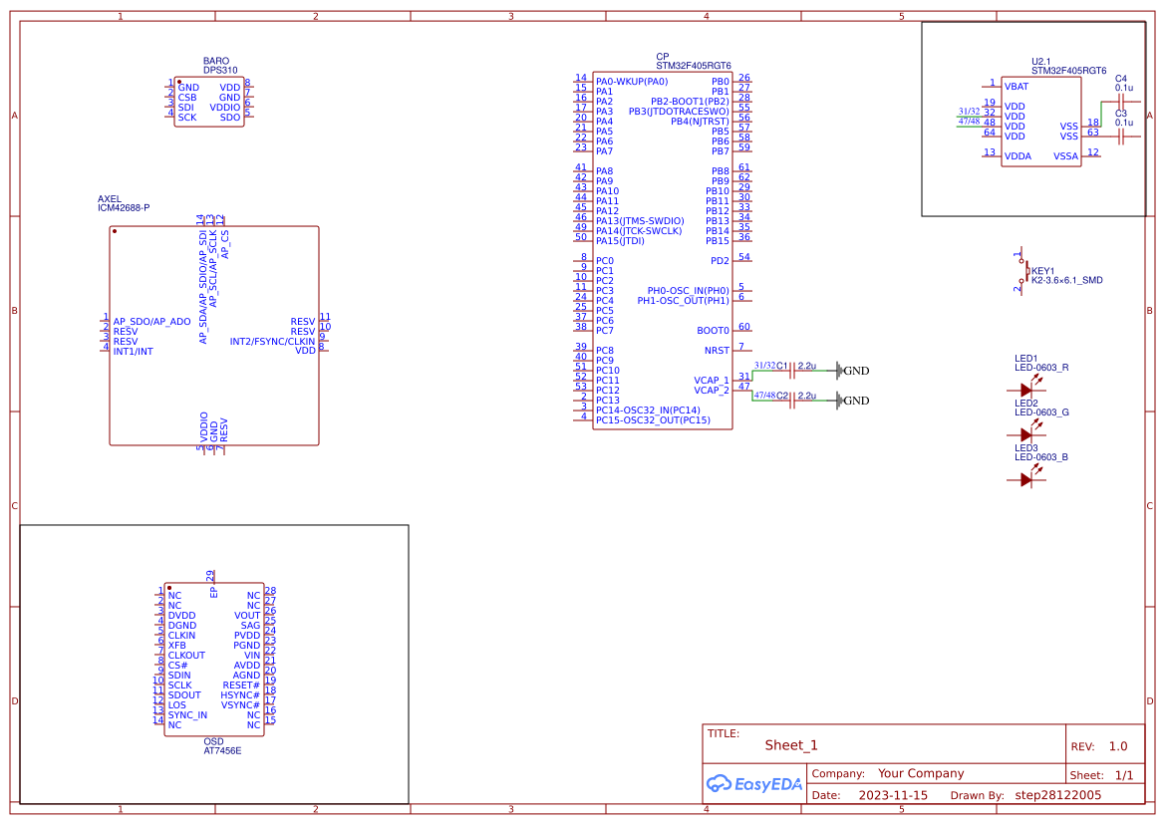Select the AT7456E OSD chip body
The image size is (1165, 824).
(x=214, y=658)
